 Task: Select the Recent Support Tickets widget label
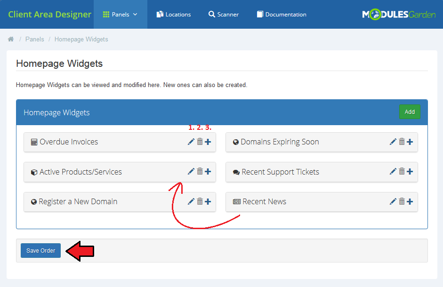[x=280, y=172]
